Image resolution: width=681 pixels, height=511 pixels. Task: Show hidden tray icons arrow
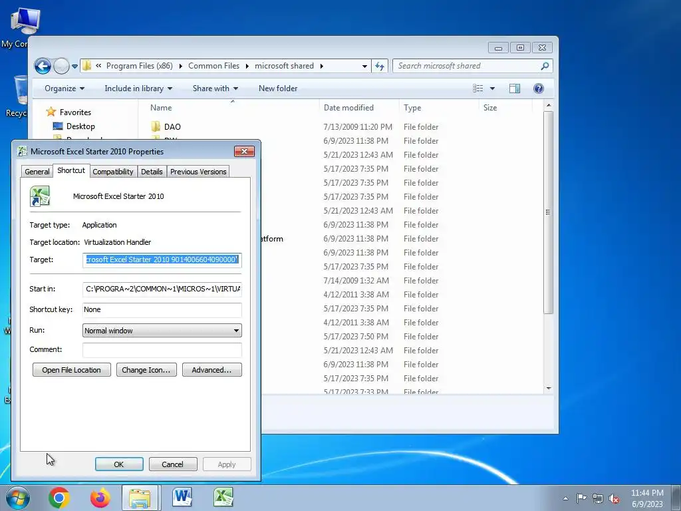pyautogui.click(x=565, y=498)
